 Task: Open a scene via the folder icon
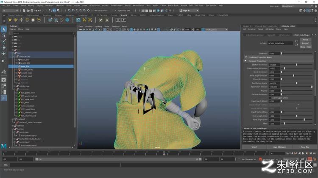[28, 11]
